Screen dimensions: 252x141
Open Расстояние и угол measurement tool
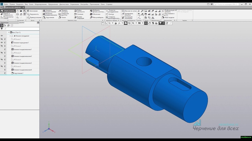pyautogui.click(x=168, y=14)
